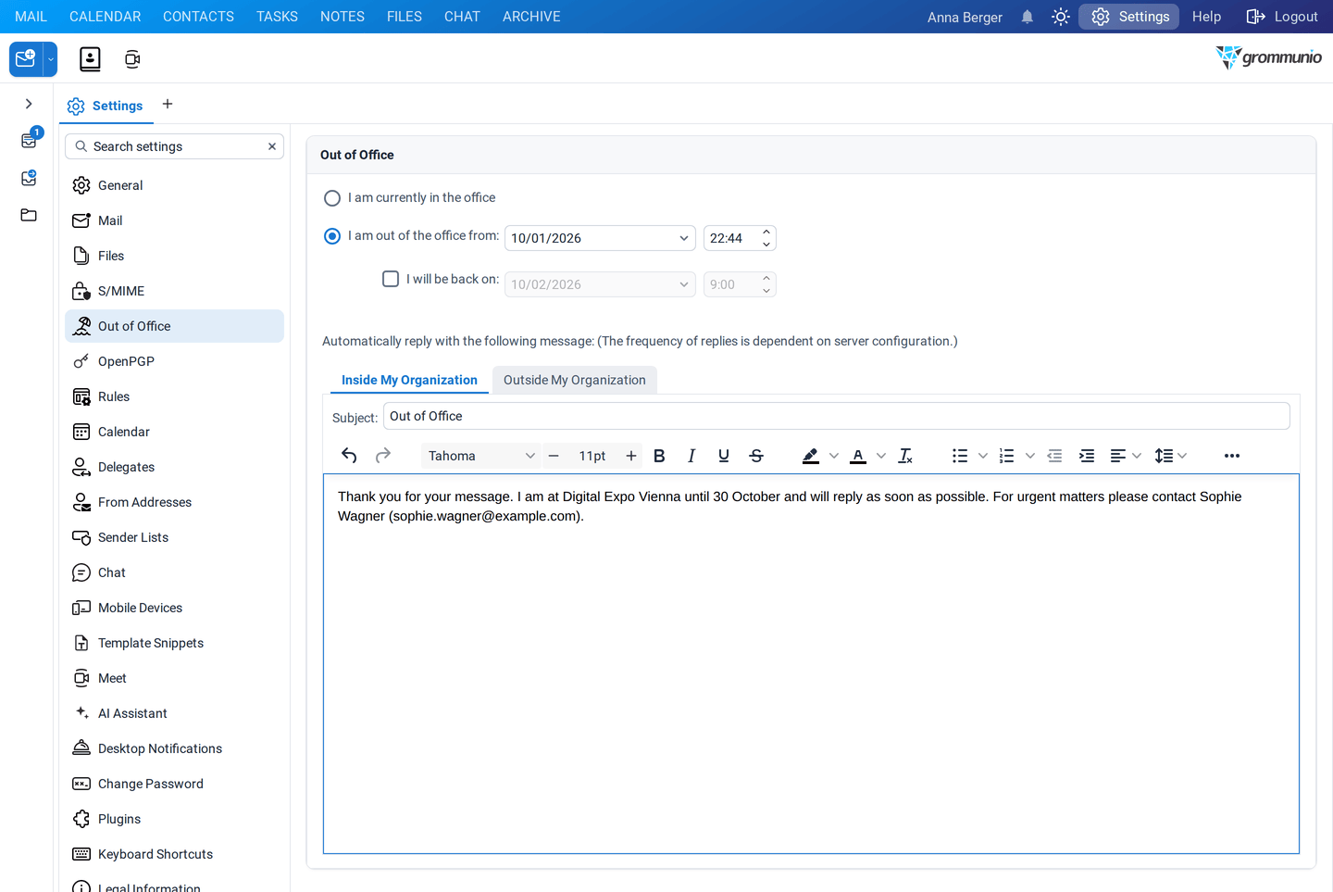
Task: Decrease font size with minus button
Action: tap(554, 456)
